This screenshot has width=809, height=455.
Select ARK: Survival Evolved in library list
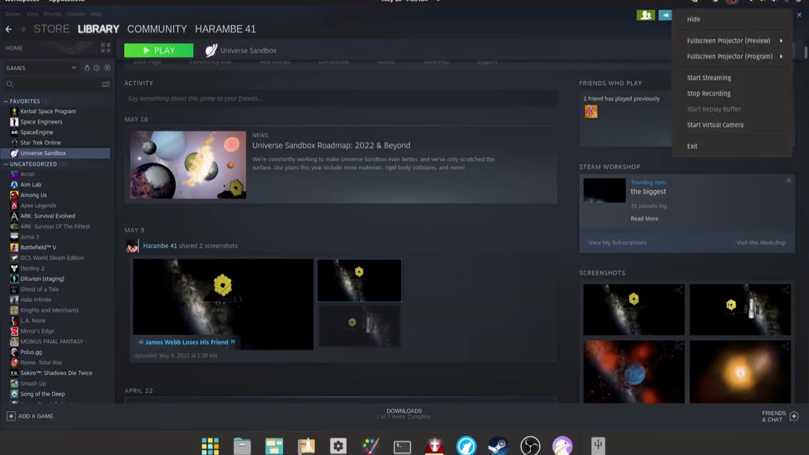click(x=47, y=216)
